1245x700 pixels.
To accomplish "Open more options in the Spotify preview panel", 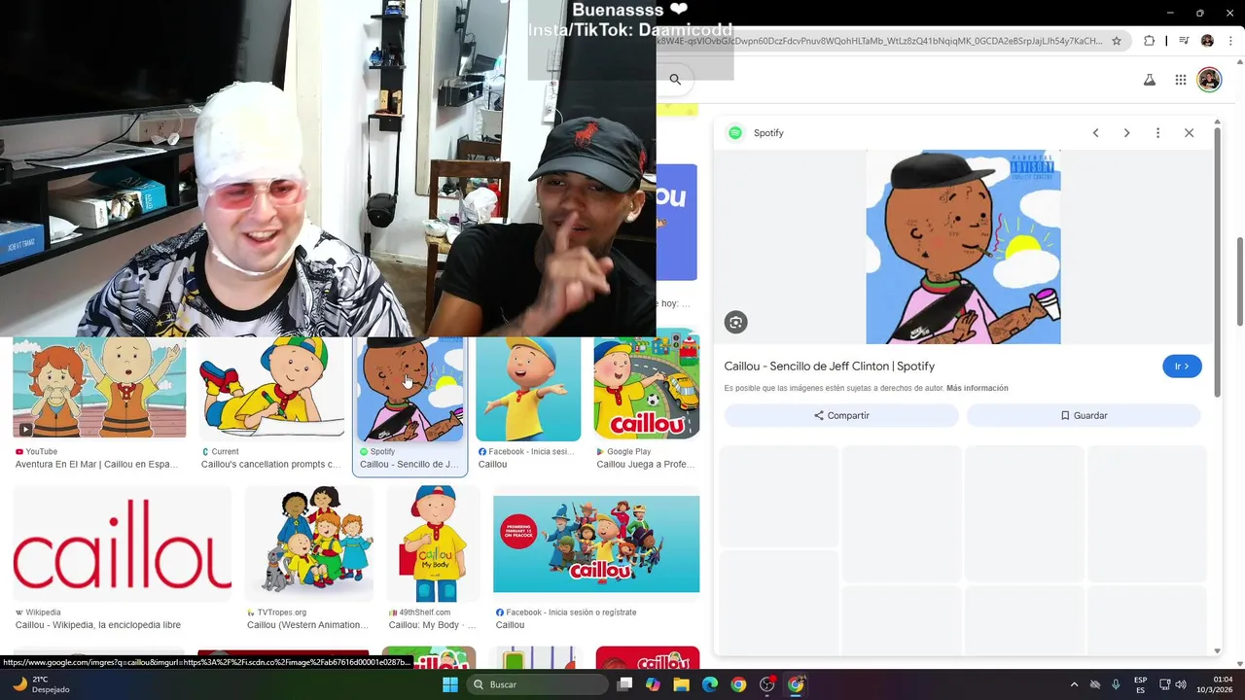I will 1157,133.
